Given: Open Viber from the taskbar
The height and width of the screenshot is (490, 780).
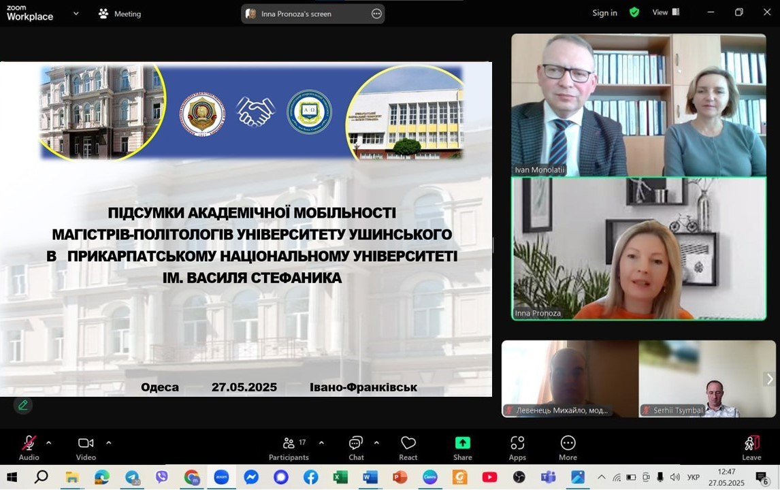Looking at the screenshot, I should tap(162, 478).
